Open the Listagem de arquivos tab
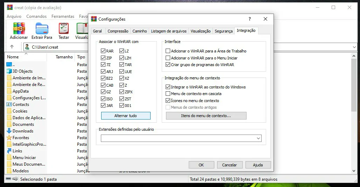 [x=168, y=31]
